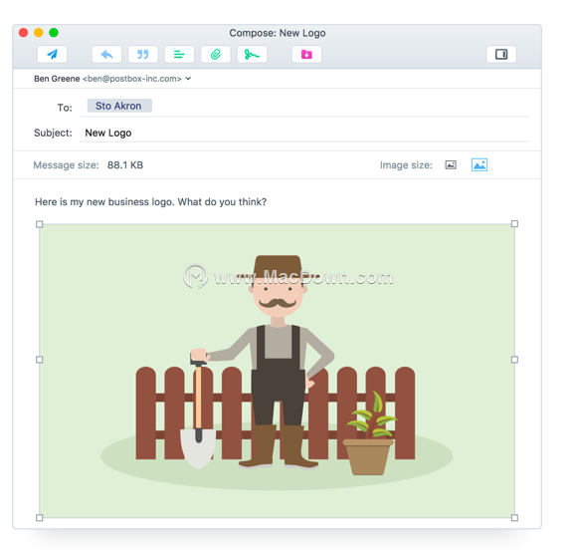Attach a file with the paperclip icon
Image resolution: width=577 pixels, height=553 pixels.
point(216,55)
